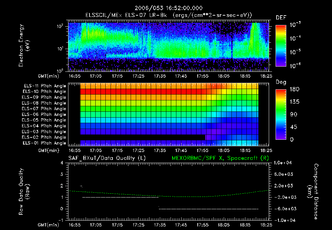The height and width of the screenshot is (230, 332).
Task: Click the Deg legend label
Action: [281, 82]
